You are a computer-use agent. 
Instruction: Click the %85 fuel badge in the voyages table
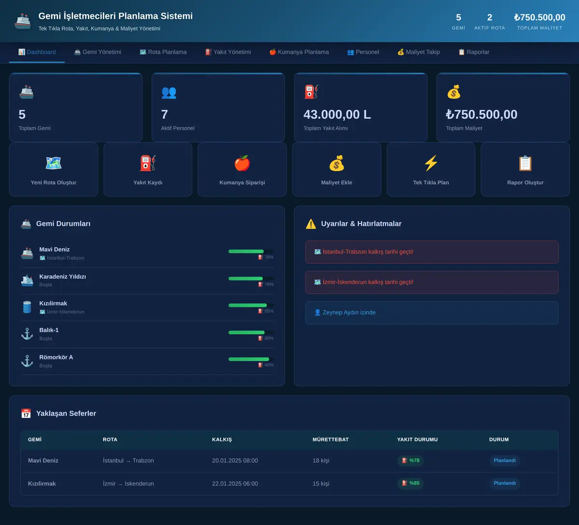click(x=411, y=483)
